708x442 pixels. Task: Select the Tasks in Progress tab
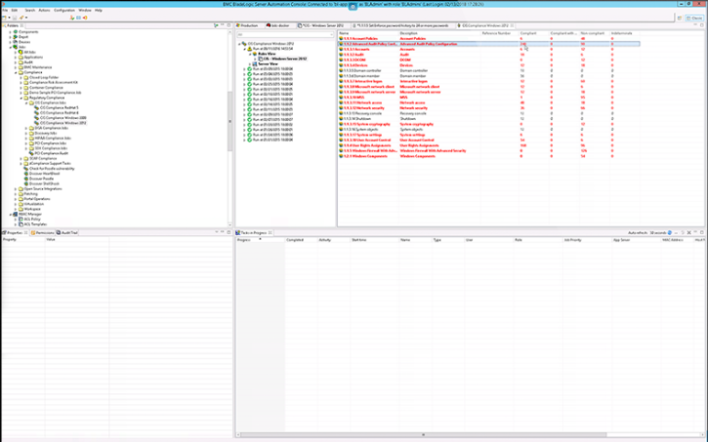pos(254,233)
